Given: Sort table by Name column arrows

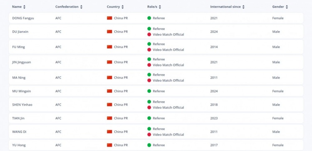Looking at the screenshot, I should 24,7.
